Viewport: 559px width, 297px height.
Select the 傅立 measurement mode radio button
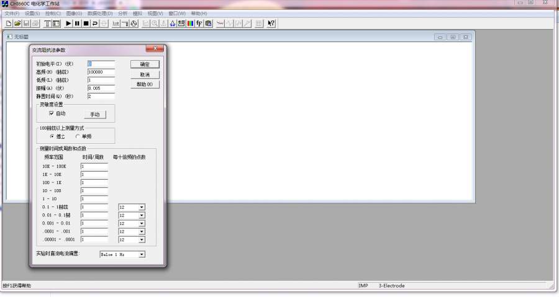52,136
